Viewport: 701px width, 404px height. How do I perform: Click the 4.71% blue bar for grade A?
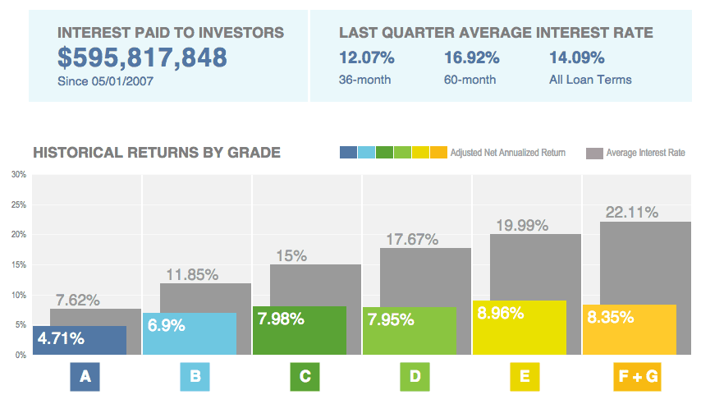[80, 341]
